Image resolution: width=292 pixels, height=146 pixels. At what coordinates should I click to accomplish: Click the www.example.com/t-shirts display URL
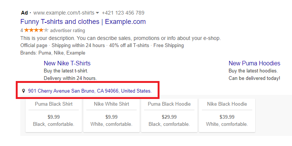64,13
